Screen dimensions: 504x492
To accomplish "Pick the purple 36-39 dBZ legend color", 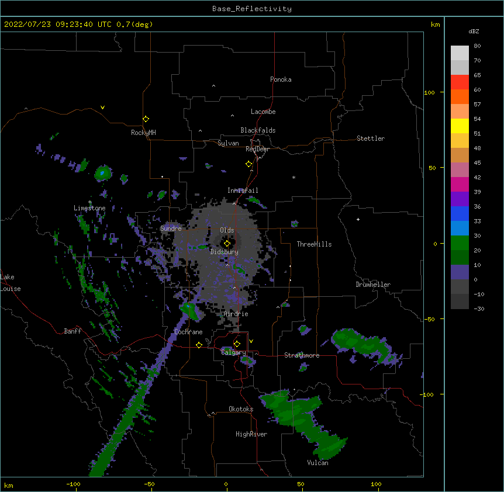I will click(460, 199).
